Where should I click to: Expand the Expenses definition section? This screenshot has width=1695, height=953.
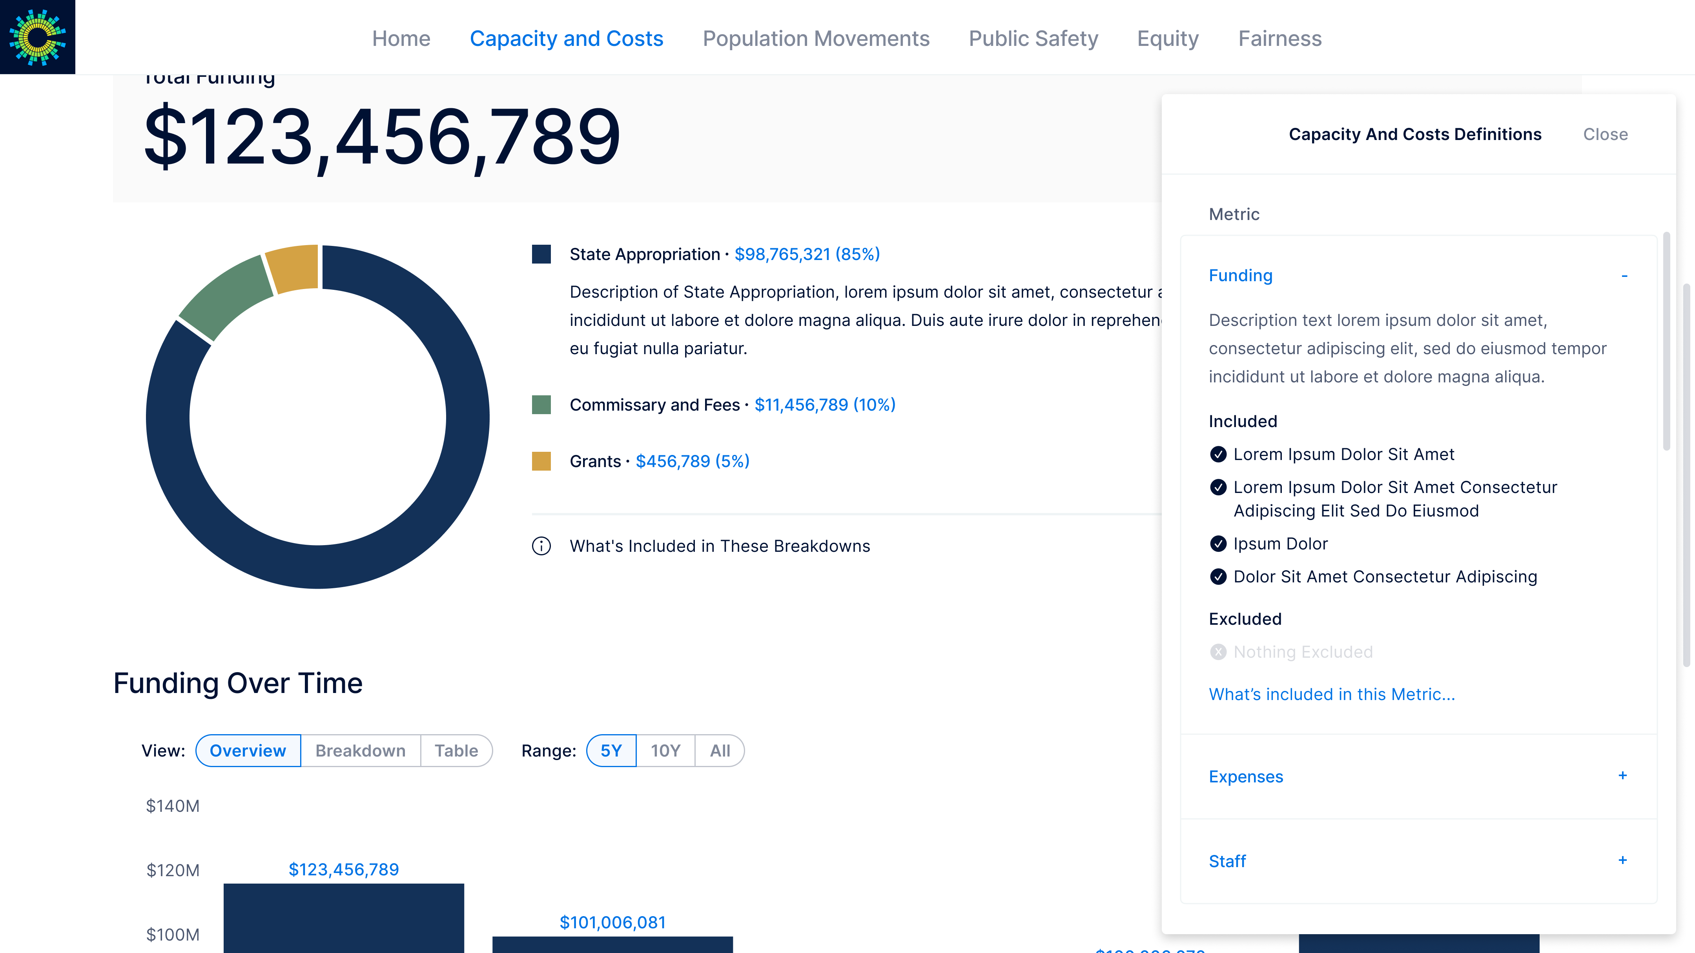[1622, 776]
